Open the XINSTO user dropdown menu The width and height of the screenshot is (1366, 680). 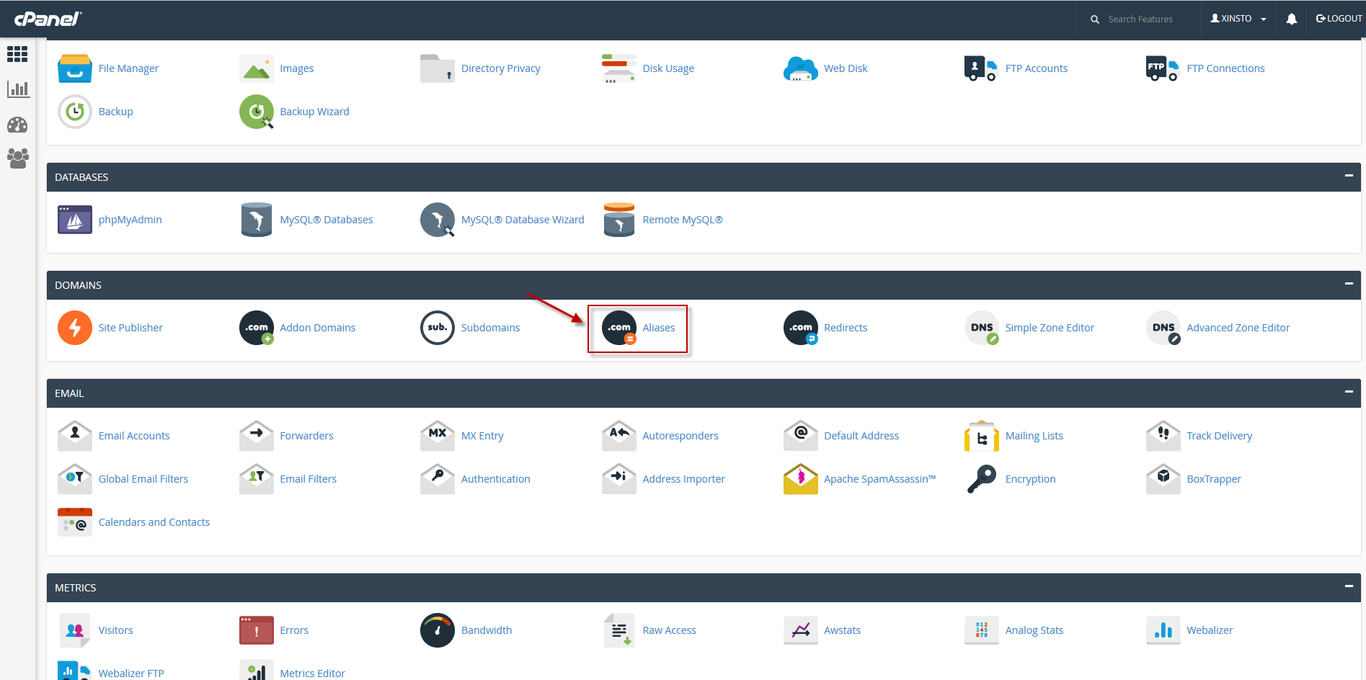tap(1238, 19)
